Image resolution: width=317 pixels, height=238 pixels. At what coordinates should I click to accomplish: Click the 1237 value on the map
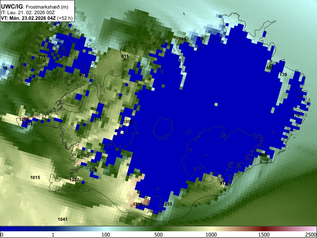pyautogui.click(x=74, y=180)
